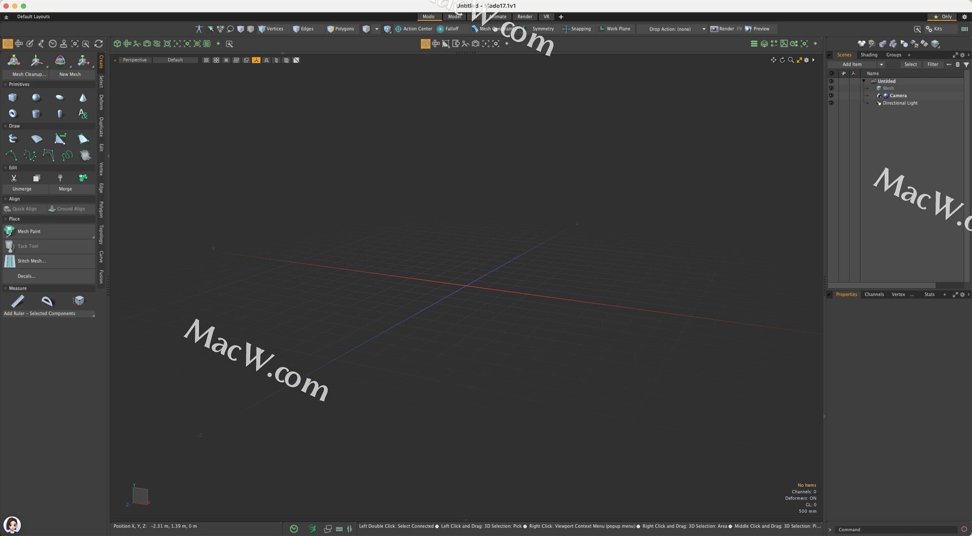Toggle visibility of Untitled scene
This screenshot has width=972, height=536.
coord(831,81)
